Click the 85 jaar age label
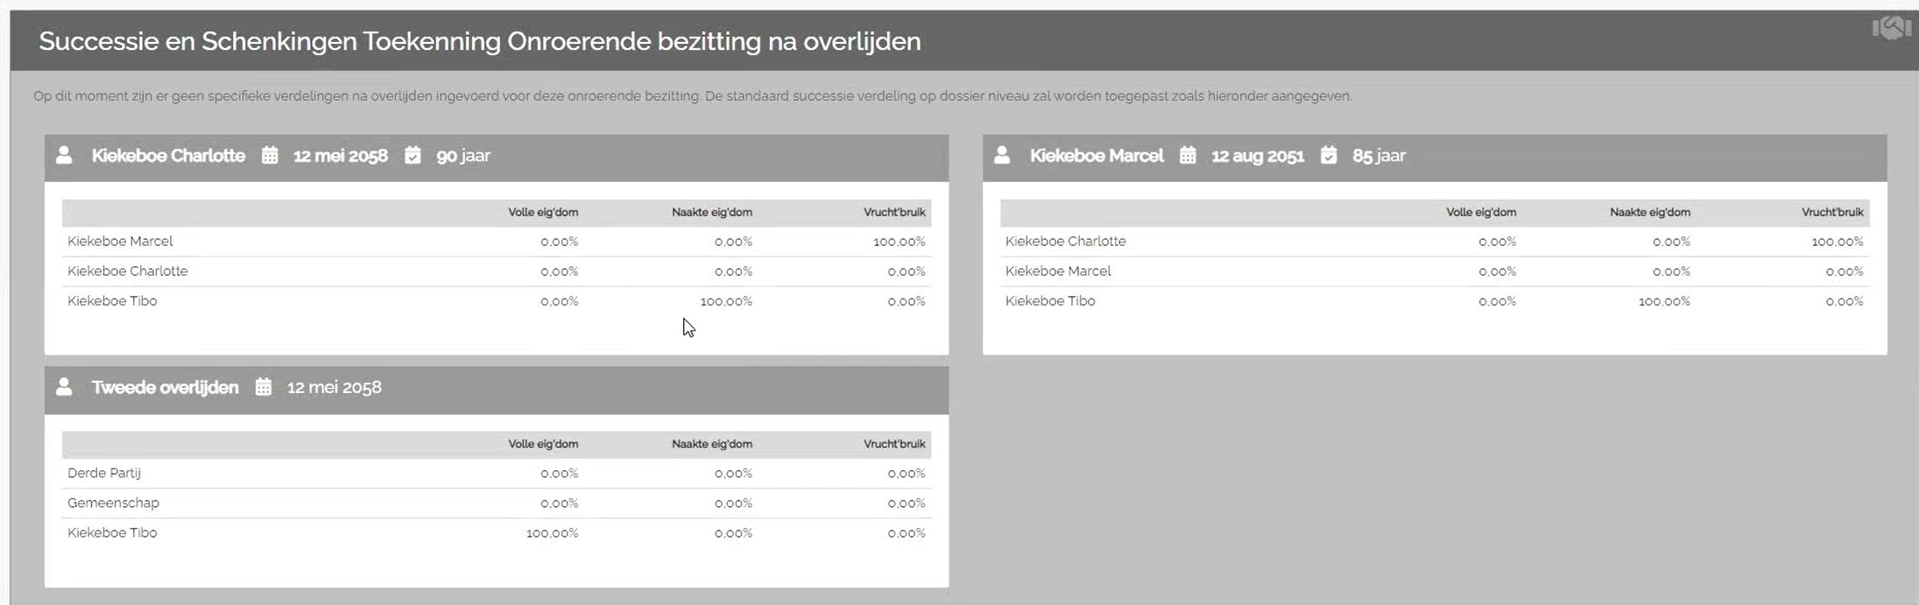 click(x=1379, y=156)
